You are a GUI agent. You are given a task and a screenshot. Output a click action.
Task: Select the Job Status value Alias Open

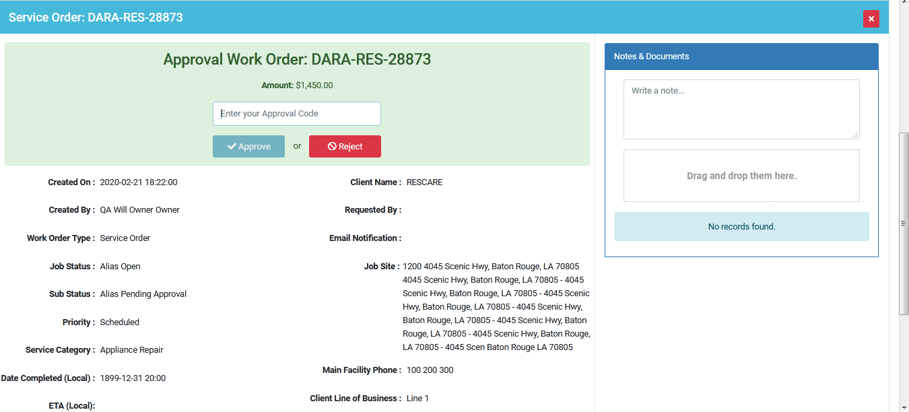pos(121,267)
